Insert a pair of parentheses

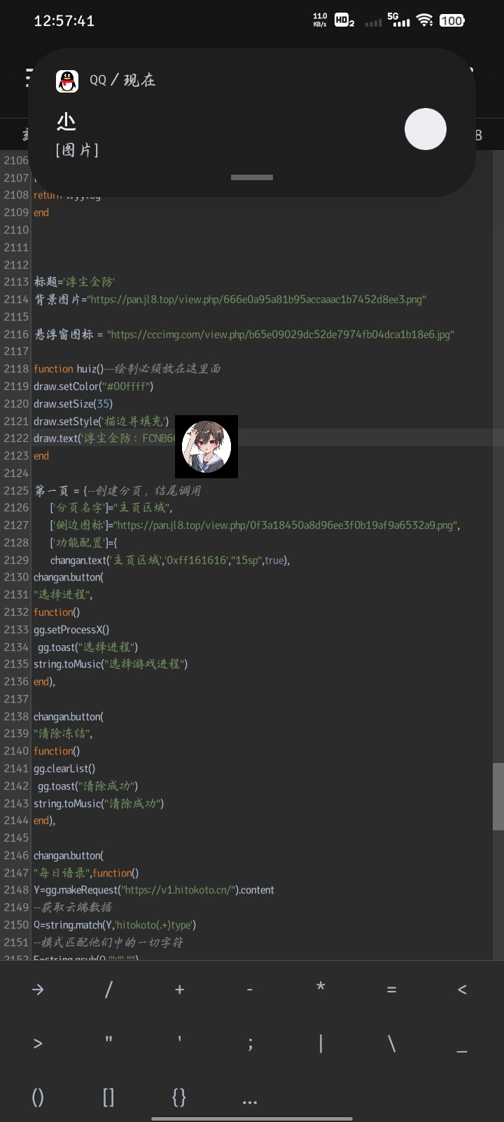coord(38,1097)
